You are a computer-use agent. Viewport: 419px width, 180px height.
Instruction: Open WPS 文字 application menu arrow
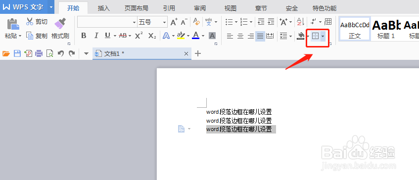51,7
